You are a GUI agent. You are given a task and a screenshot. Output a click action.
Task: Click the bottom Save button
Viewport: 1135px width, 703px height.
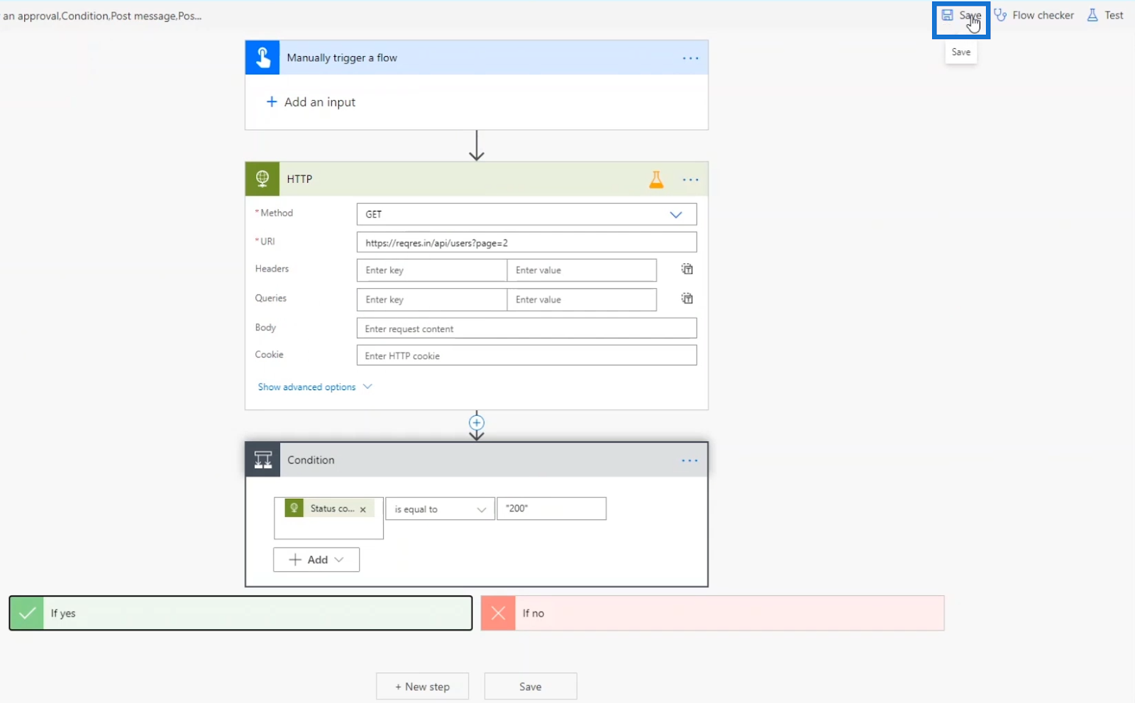click(531, 687)
